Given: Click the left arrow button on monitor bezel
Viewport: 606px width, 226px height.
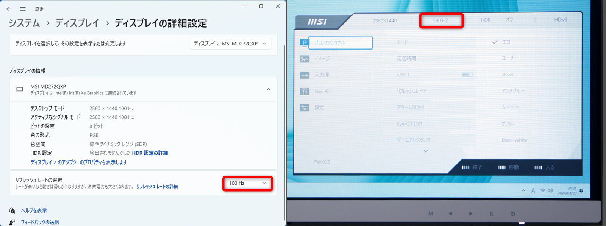Looking at the screenshot, I should [x=450, y=214].
